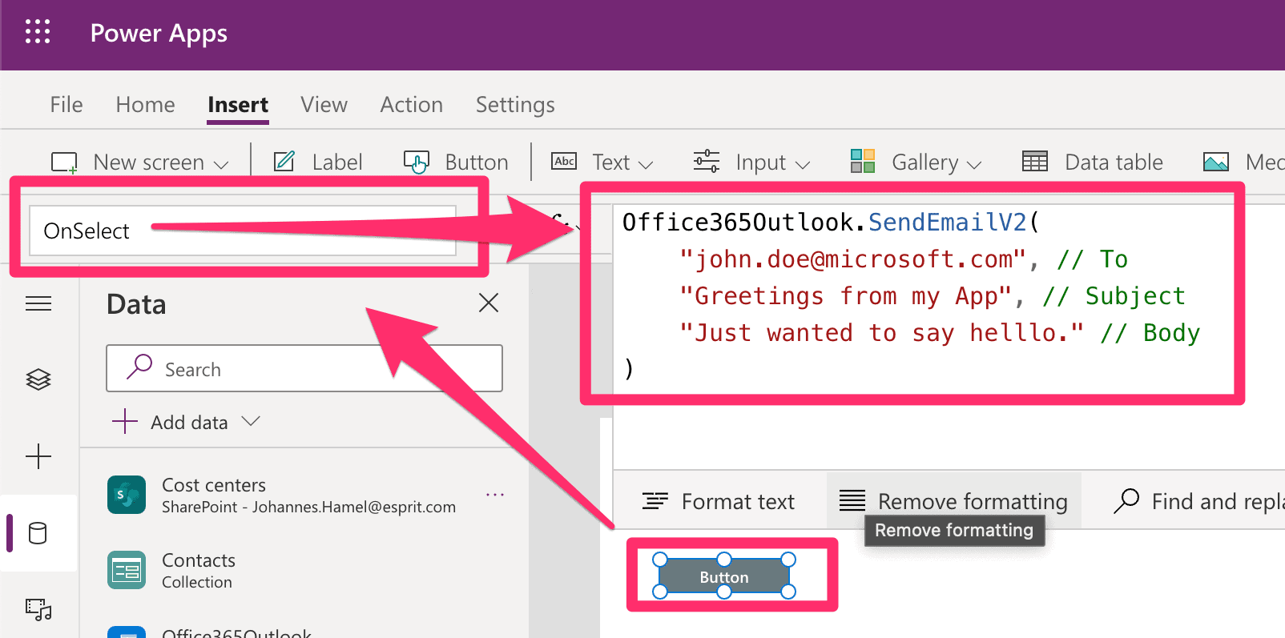1285x638 pixels.
Task: Insert a Button control from ribbon
Action: coord(456,163)
